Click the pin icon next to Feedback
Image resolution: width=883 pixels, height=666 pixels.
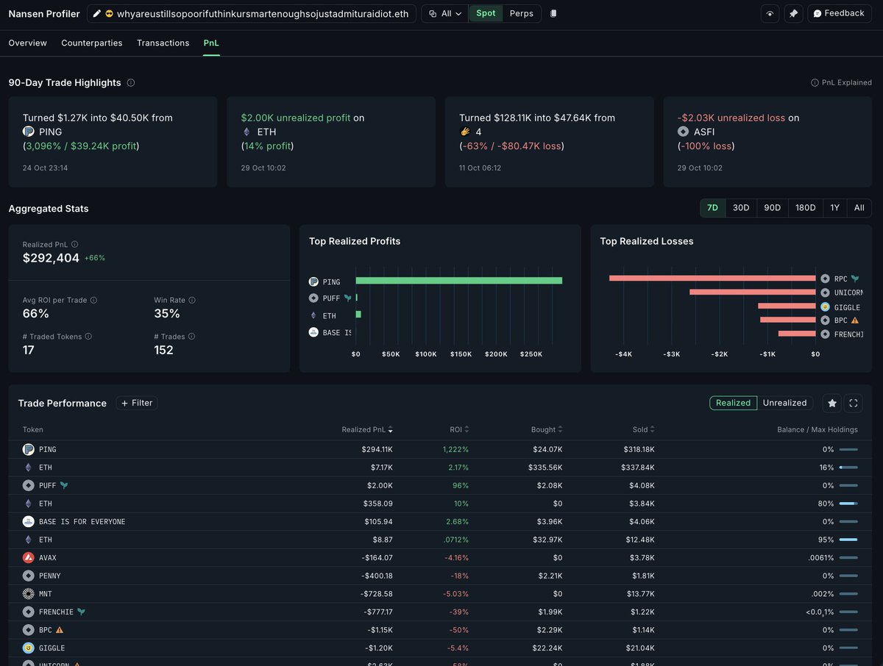click(x=793, y=14)
